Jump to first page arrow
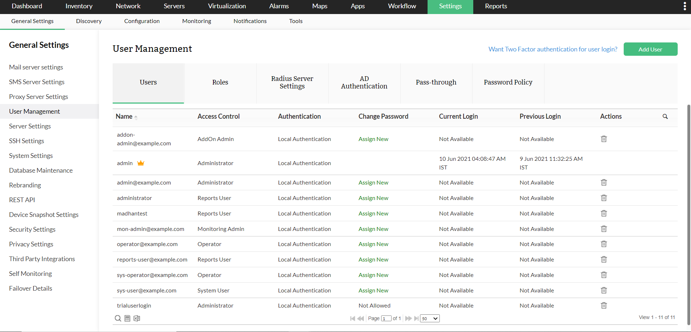This screenshot has height=332, width=691. point(353,318)
